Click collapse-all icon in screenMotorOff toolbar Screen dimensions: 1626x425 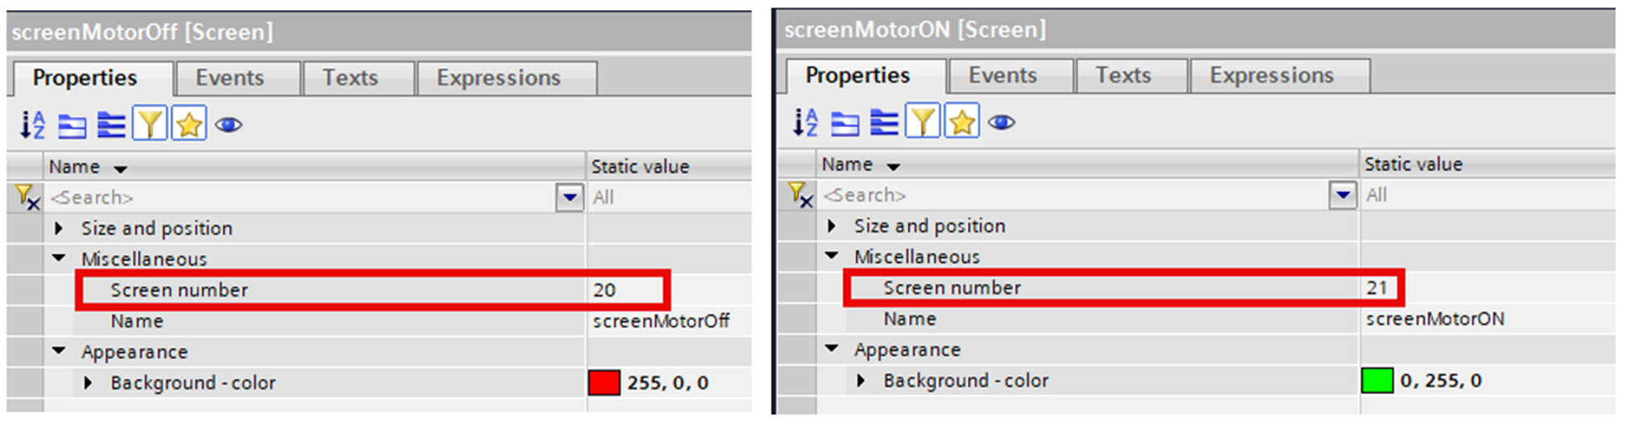(72, 125)
